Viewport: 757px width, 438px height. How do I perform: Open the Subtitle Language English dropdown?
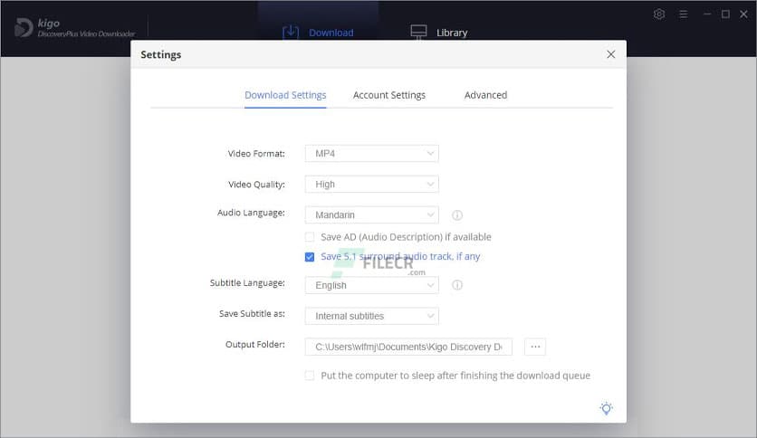372,285
